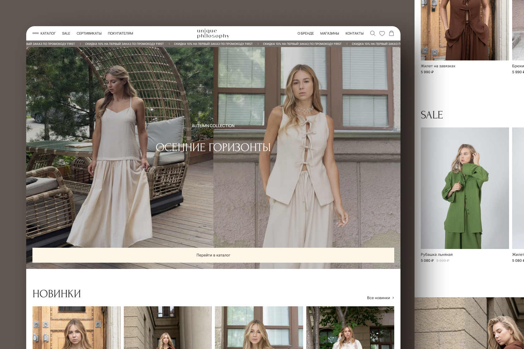The image size is (524, 349).
Task: Open the Сертификаты menu item
Action: pyautogui.click(x=89, y=33)
